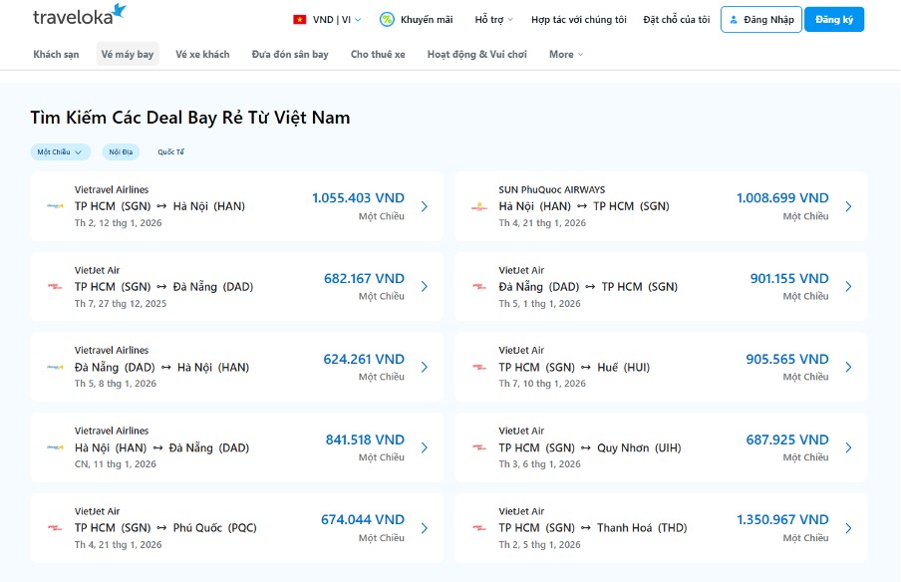Click the Vietnam flag currency icon

click(298, 19)
